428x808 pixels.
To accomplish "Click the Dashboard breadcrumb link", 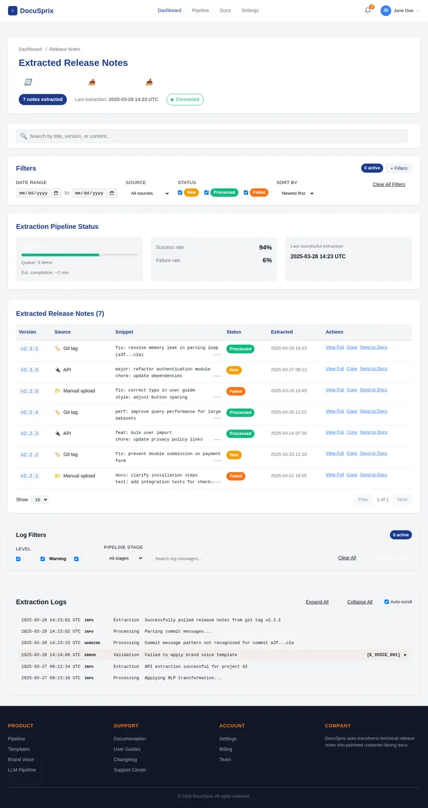I will pos(30,50).
